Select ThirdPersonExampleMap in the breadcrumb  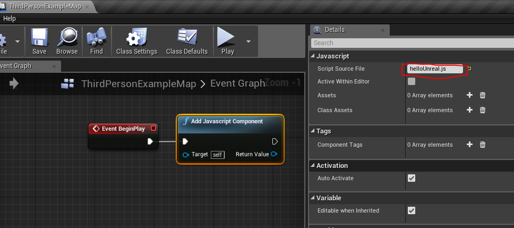coord(139,83)
